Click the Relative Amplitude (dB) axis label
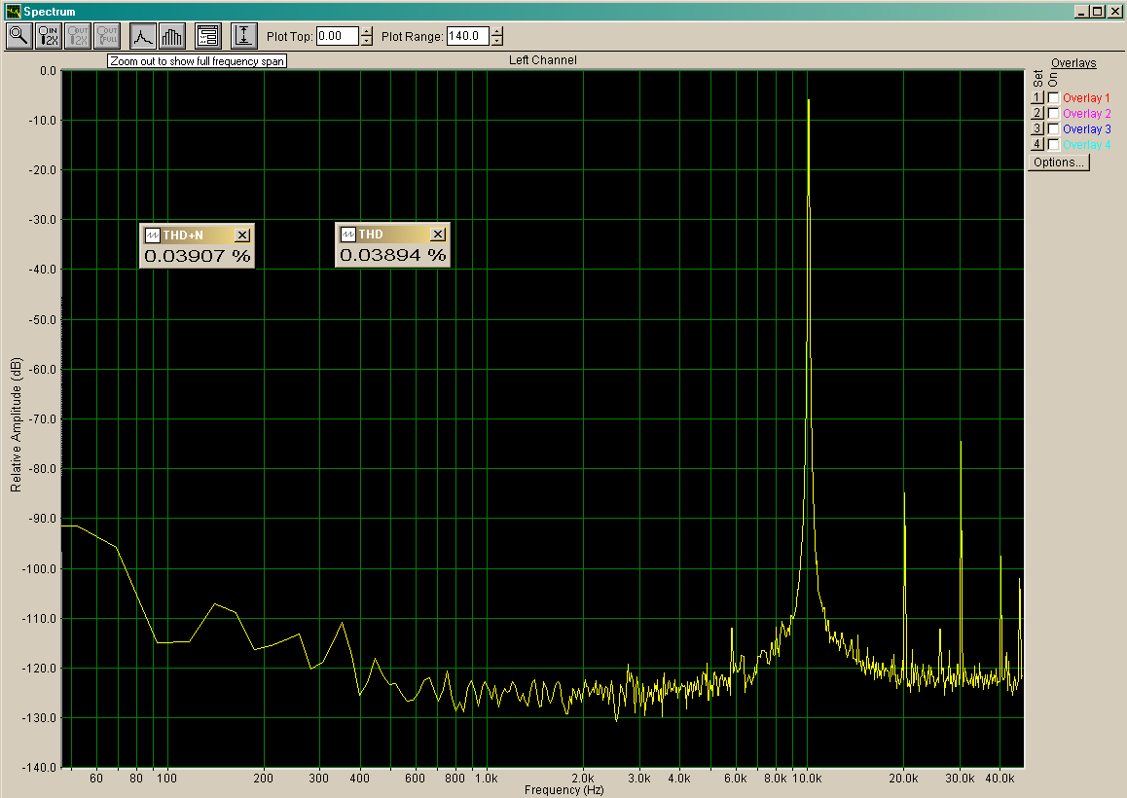The image size is (1127, 798). [x=16, y=424]
